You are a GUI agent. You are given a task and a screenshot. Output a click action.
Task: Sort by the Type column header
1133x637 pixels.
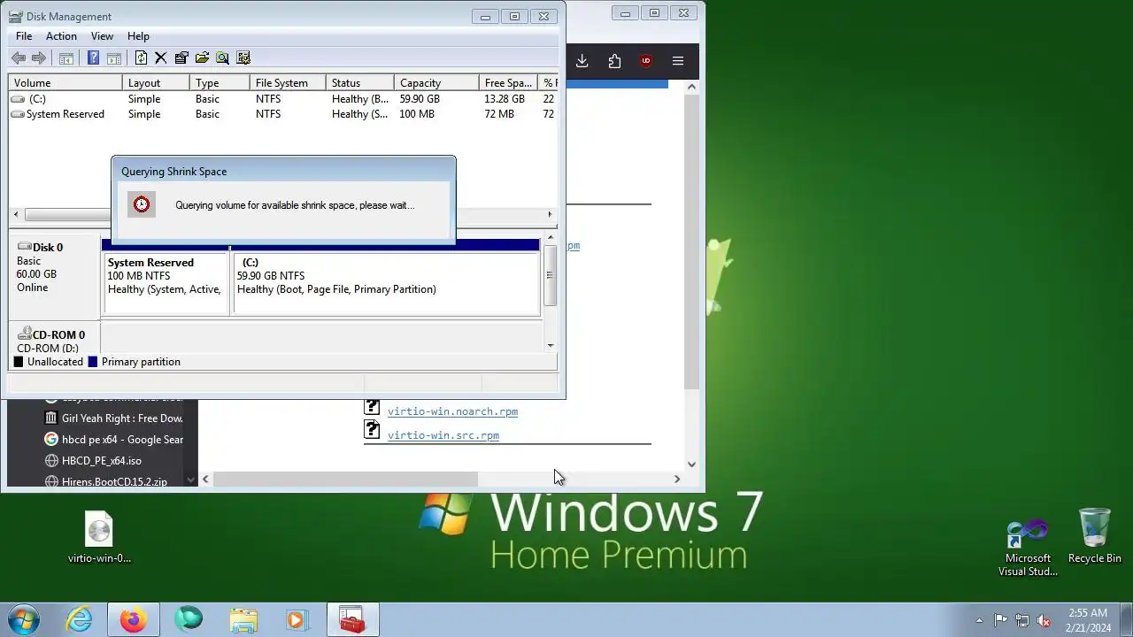220,83
